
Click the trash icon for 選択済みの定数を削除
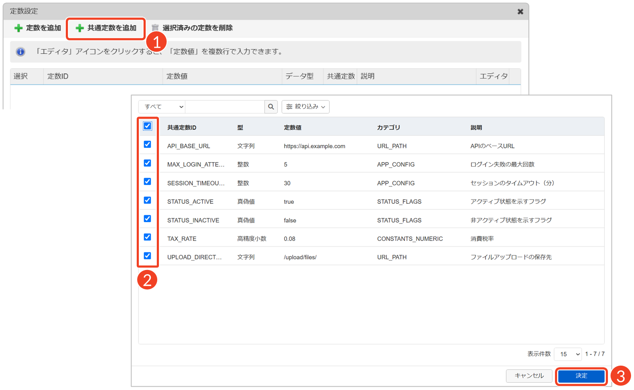[155, 28]
